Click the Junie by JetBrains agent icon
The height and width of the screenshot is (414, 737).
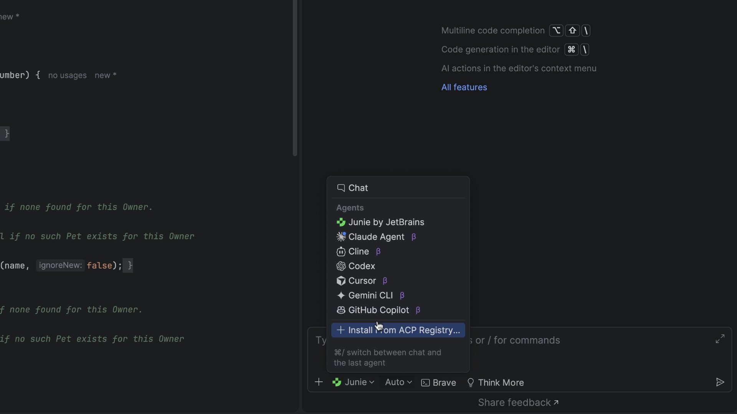tap(340, 222)
